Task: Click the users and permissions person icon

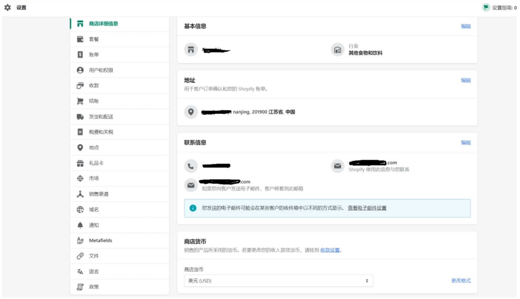Action: (x=80, y=70)
